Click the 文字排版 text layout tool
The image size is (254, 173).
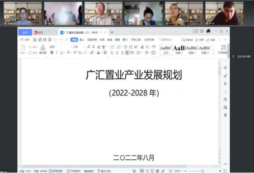click(224, 49)
